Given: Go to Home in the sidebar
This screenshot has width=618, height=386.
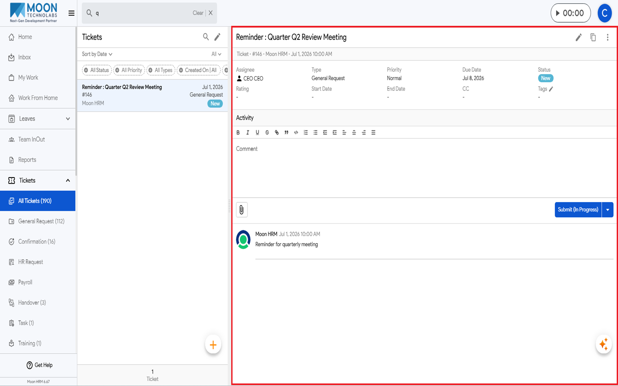Looking at the screenshot, I should click(38, 37).
